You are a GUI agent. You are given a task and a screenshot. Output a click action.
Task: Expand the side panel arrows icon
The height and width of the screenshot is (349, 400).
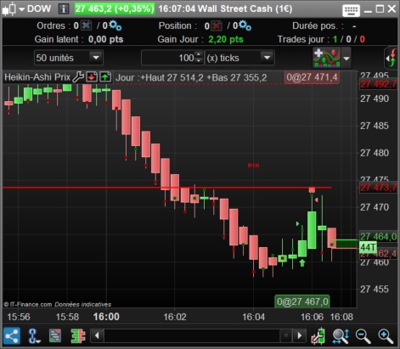(x=392, y=58)
